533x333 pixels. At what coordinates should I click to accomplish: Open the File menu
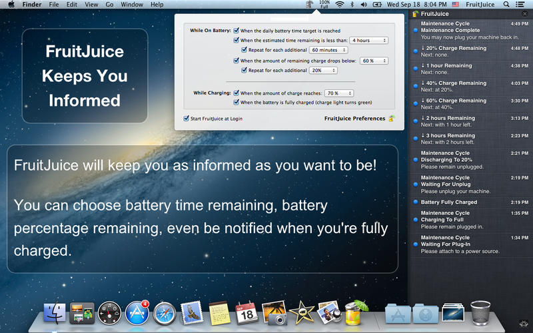coord(54,5)
